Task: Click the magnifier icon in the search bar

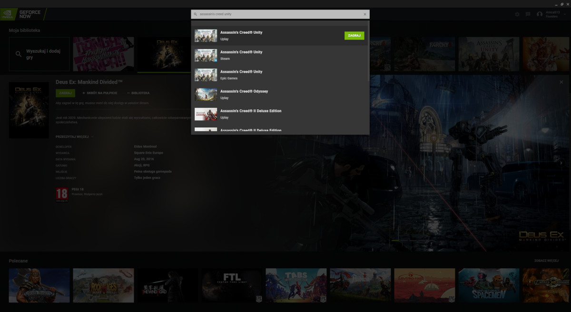Action: point(196,14)
